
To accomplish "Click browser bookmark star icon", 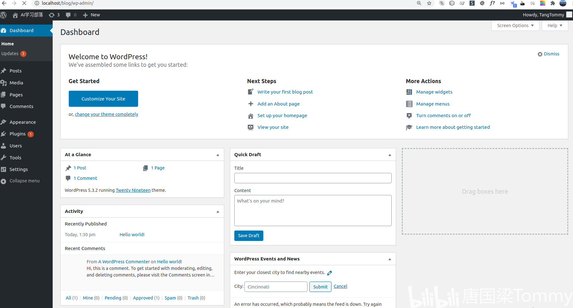I will click(x=429, y=3).
